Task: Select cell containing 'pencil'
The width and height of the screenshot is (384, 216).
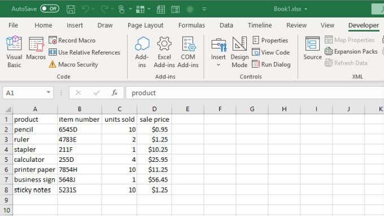Action: 35,129
